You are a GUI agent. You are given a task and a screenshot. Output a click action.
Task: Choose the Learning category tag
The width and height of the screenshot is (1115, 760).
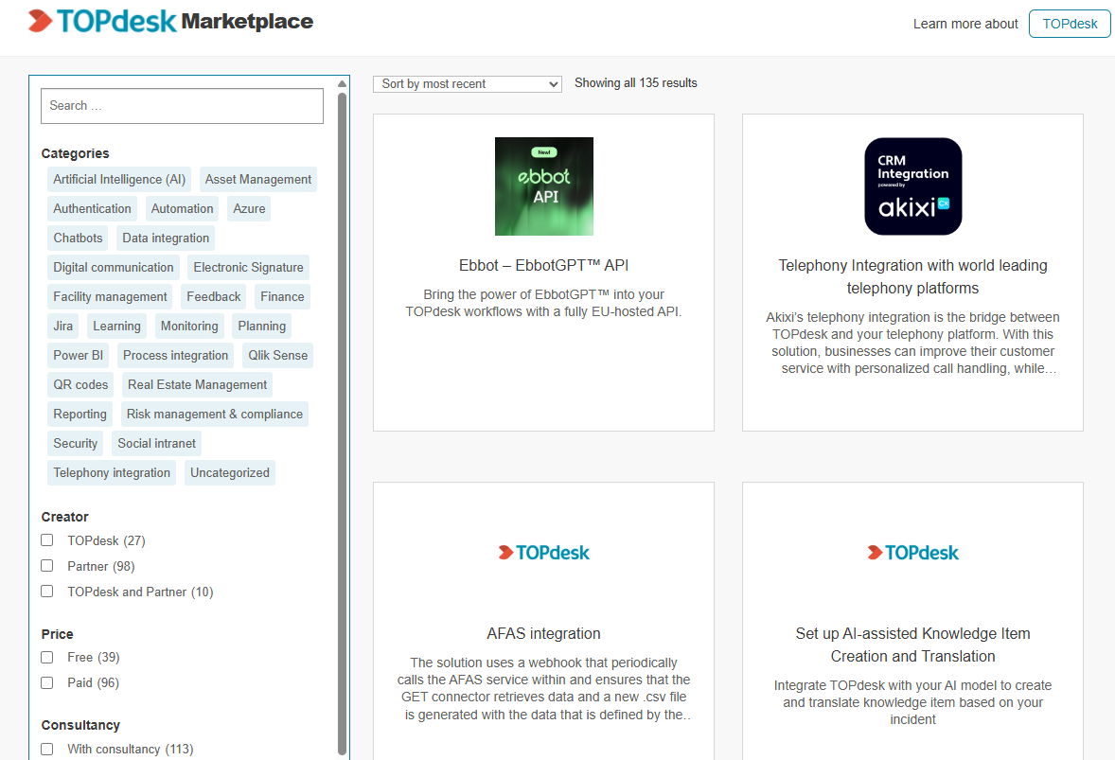(x=116, y=326)
